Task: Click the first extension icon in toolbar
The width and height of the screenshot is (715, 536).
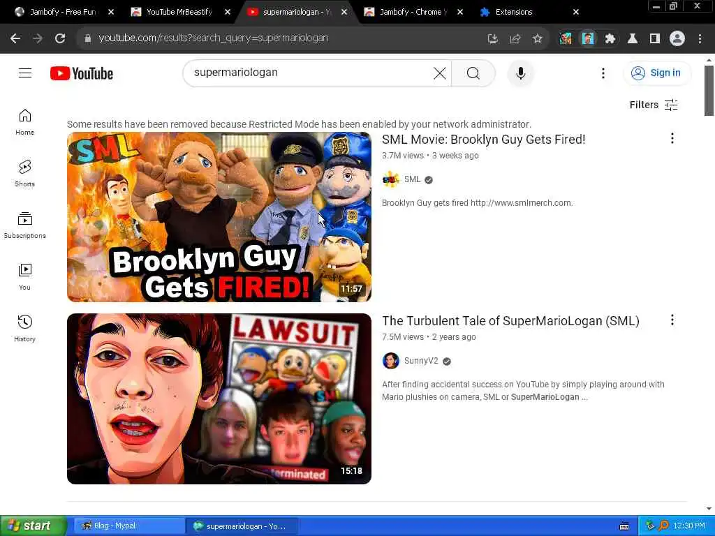Action: tap(566, 39)
